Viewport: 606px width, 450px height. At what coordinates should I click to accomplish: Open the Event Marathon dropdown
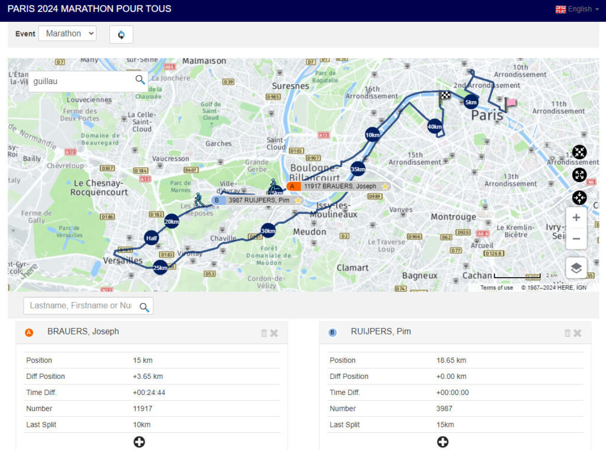coord(67,34)
